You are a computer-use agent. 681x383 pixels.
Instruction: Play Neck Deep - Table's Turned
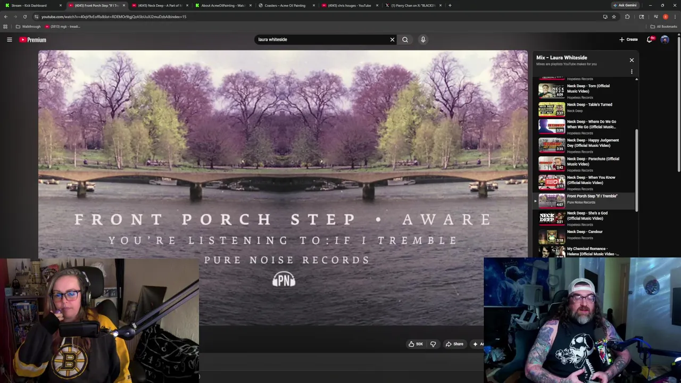[584, 109]
